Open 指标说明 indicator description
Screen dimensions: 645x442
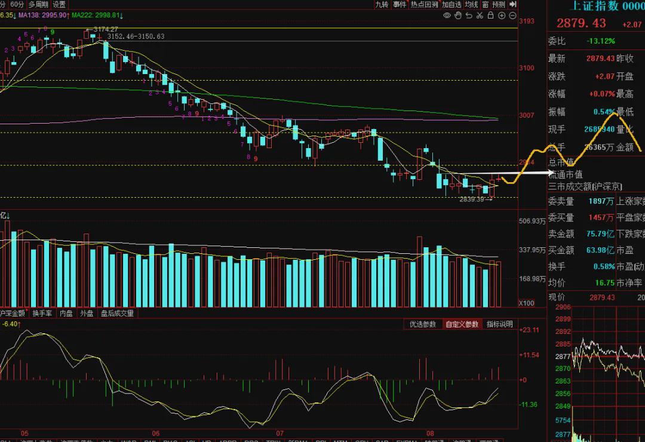click(x=500, y=324)
